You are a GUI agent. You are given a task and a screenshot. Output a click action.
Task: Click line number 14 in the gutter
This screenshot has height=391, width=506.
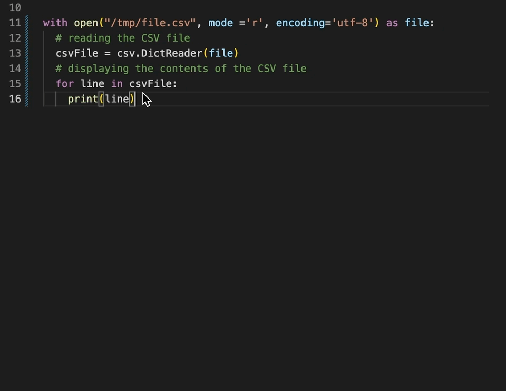(x=15, y=69)
